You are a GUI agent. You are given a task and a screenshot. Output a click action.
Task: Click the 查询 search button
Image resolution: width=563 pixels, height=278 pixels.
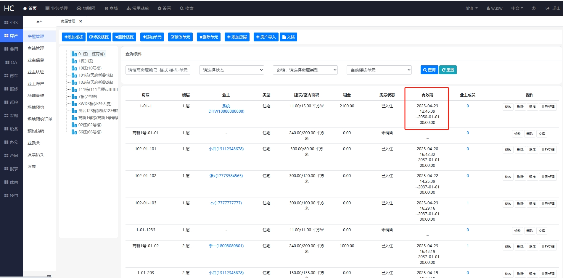pyautogui.click(x=429, y=70)
